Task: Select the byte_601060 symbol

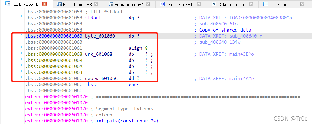Action: (100, 36)
